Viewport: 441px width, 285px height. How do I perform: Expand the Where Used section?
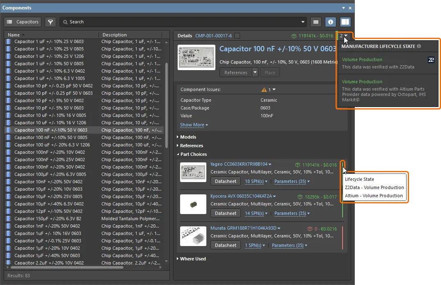pyautogui.click(x=192, y=259)
